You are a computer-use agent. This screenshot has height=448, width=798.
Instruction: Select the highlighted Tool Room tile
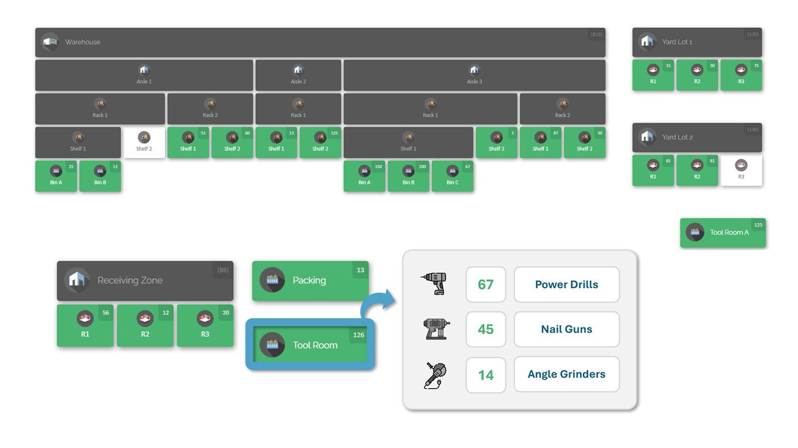coord(310,345)
